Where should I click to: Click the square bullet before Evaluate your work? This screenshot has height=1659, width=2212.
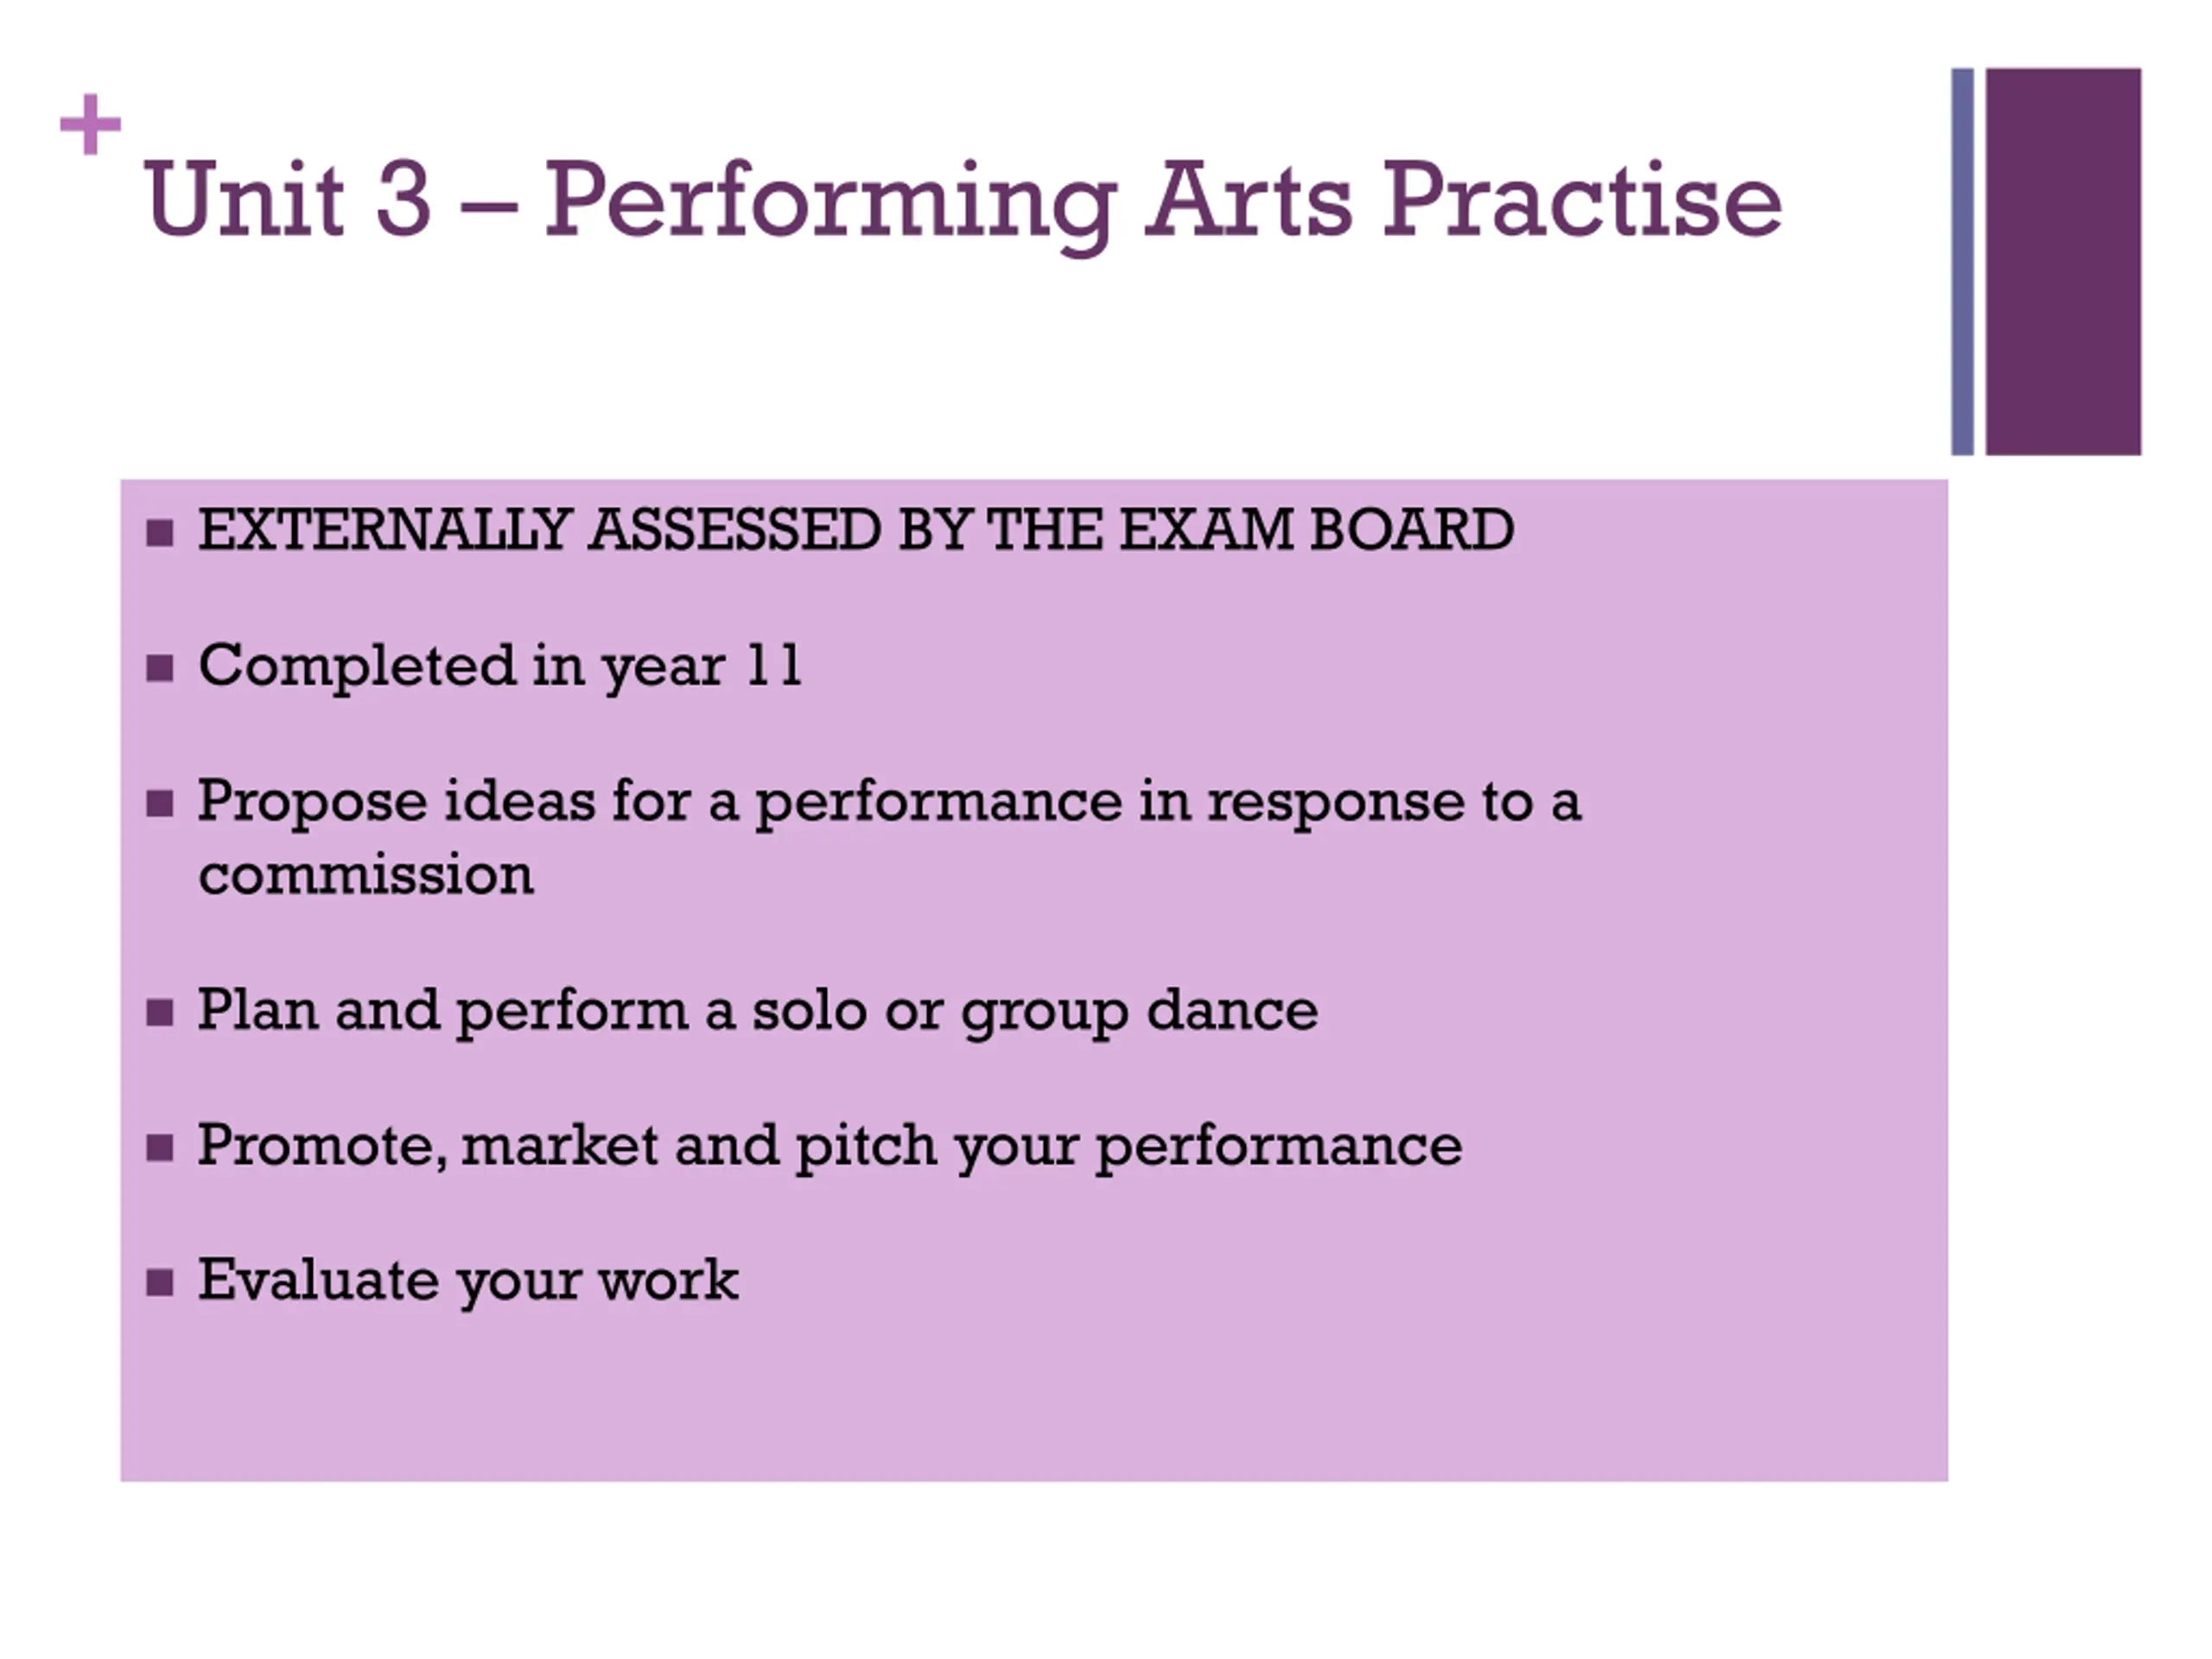point(159,1283)
